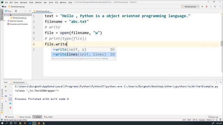This screenshot has width=223, height=125.
Task: Click 4 spaces indent setting in status bar
Action: click(x=202, y=120)
